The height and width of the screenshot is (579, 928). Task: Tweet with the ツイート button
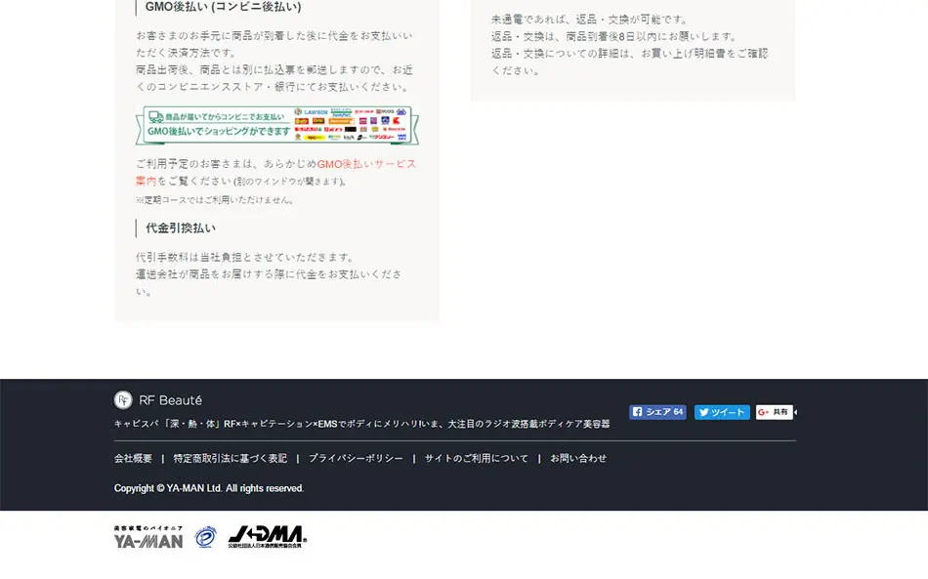tap(722, 412)
